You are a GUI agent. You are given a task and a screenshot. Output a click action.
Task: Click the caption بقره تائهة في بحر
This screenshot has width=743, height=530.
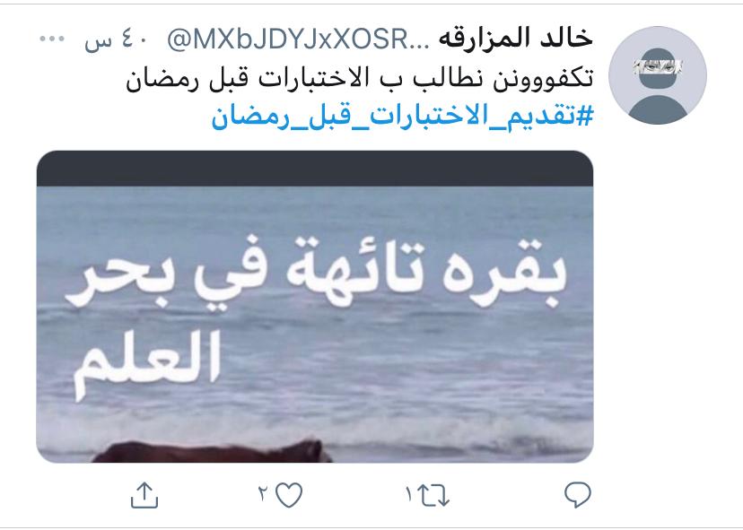tap(316, 274)
